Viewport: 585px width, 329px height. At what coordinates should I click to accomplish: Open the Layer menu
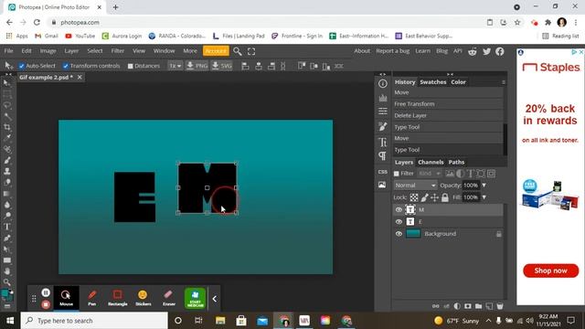[x=71, y=51]
